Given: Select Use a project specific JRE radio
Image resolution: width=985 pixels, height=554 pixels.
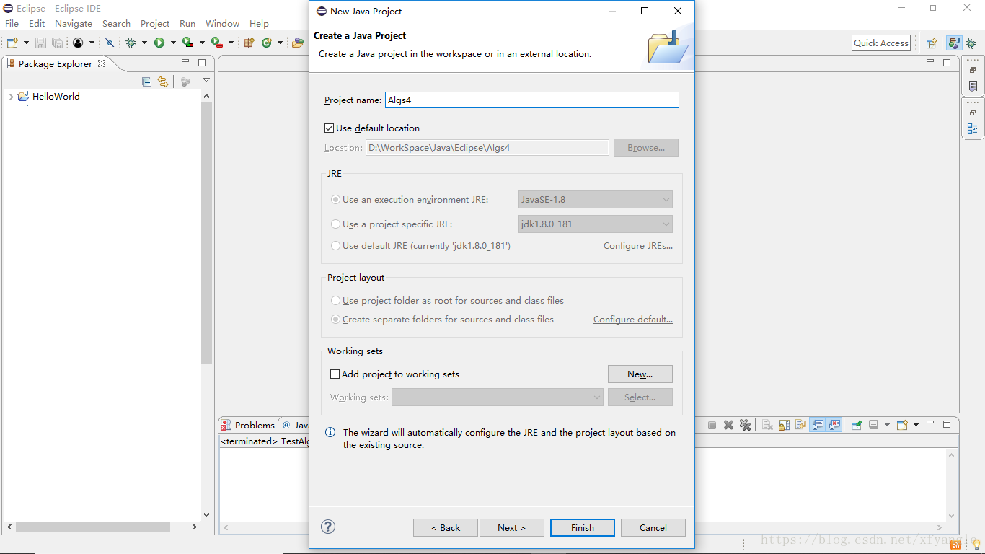Looking at the screenshot, I should pos(335,224).
